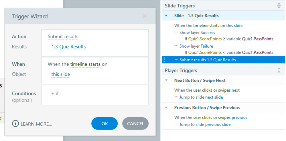The height and width of the screenshot is (141, 286).
Task: Expand the Next Button / Swipe Next arrow
Action: 166,80
